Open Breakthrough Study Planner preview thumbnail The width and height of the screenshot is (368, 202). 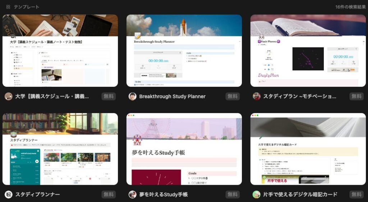point(184,51)
